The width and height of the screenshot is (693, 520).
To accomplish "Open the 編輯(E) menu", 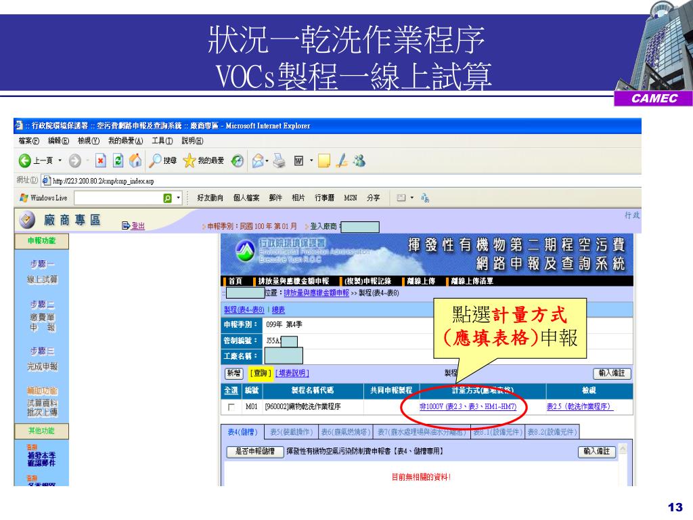I will tap(58, 141).
